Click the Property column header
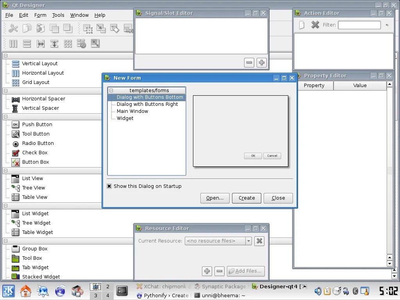 [314, 86]
